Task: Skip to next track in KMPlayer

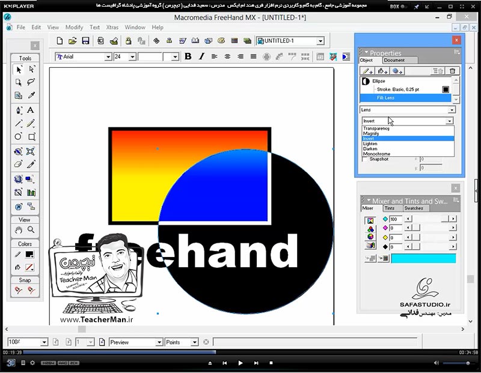Action: click(x=256, y=363)
